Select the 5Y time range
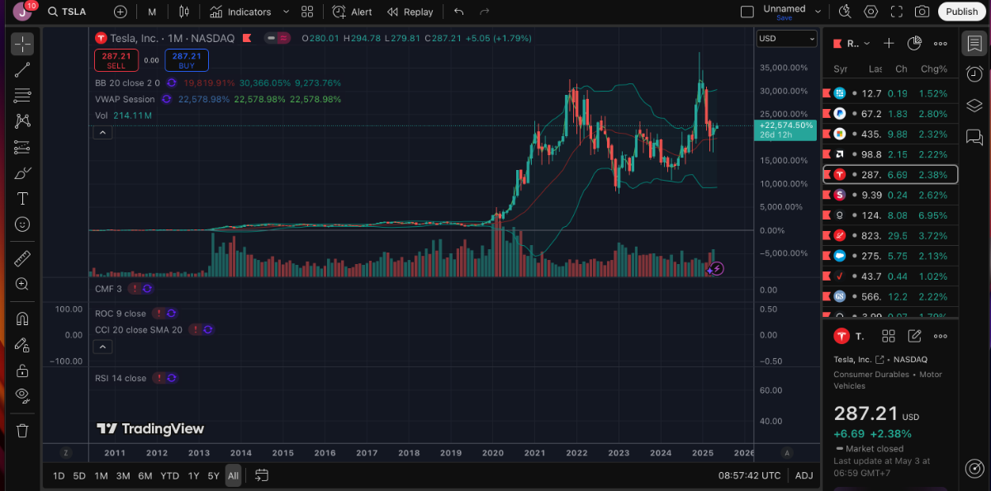Screen dimensions: 991x491 (213, 475)
